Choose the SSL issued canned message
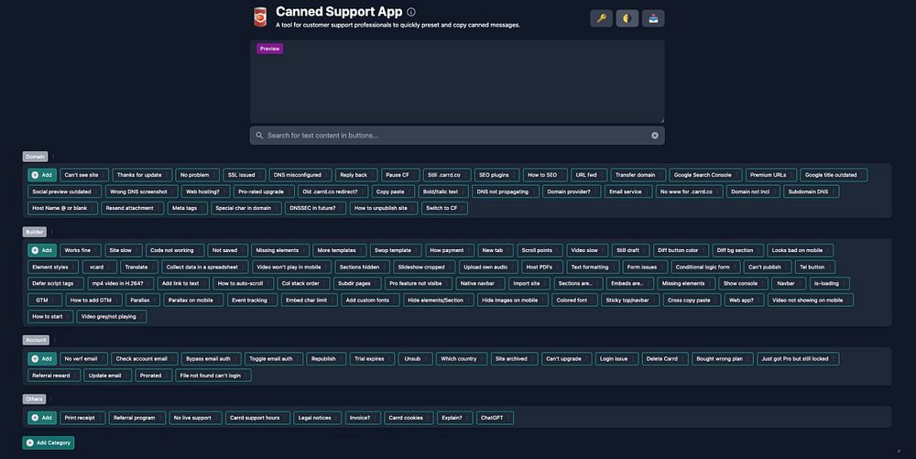The height and width of the screenshot is (459, 916). click(x=245, y=175)
